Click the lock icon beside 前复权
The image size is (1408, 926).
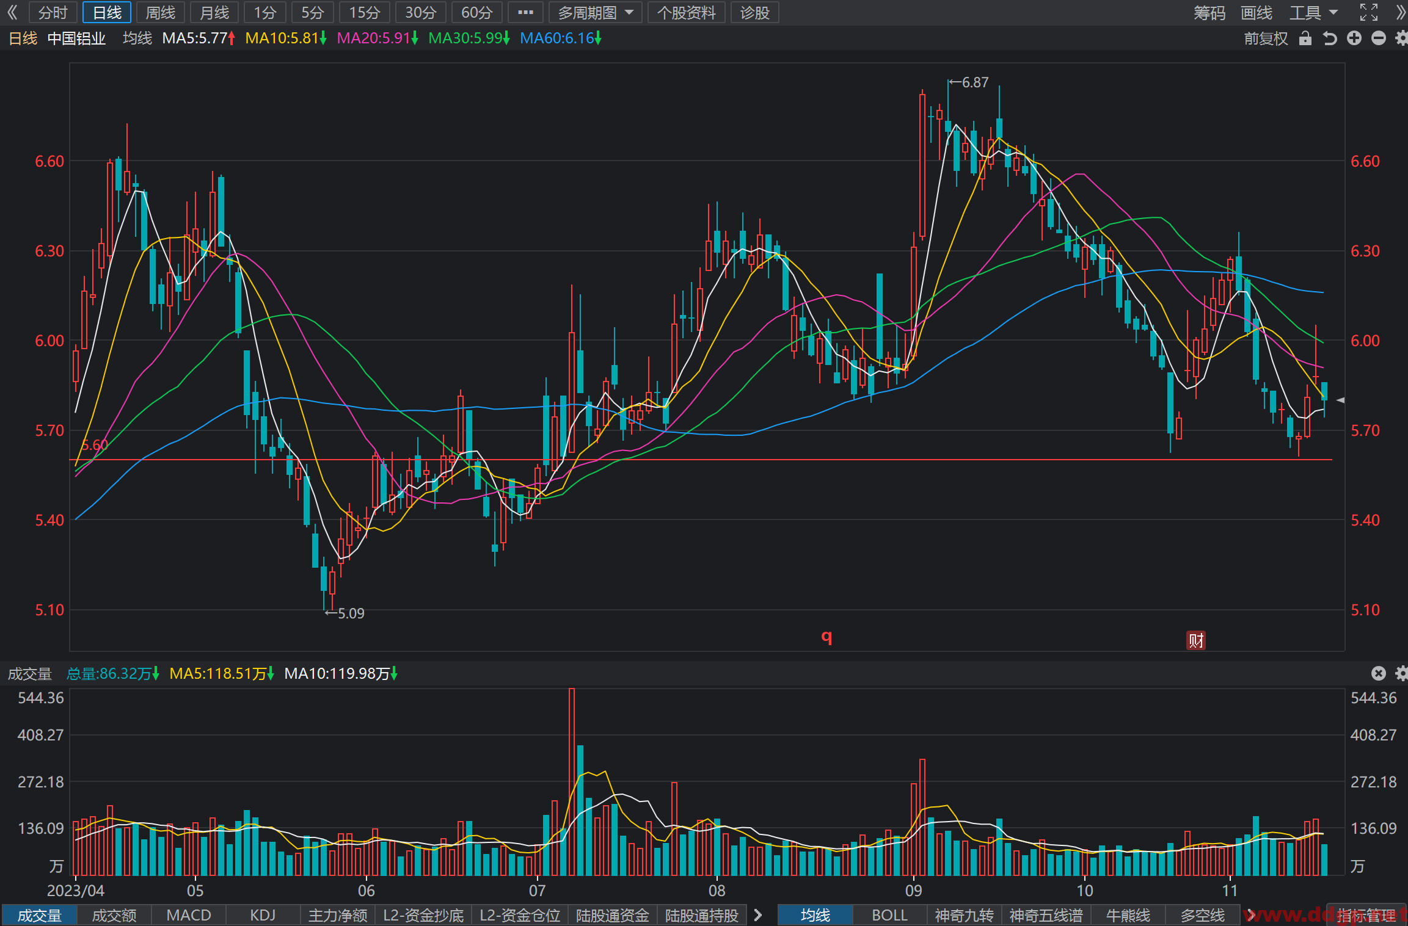coord(1305,38)
